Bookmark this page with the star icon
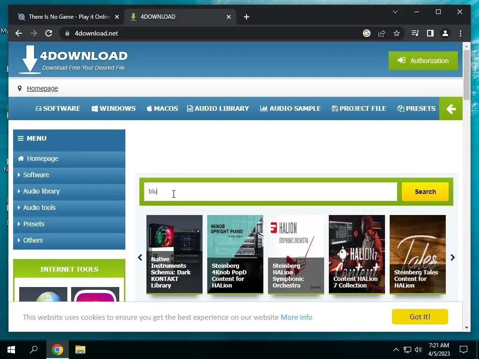479x359 pixels. (397, 33)
